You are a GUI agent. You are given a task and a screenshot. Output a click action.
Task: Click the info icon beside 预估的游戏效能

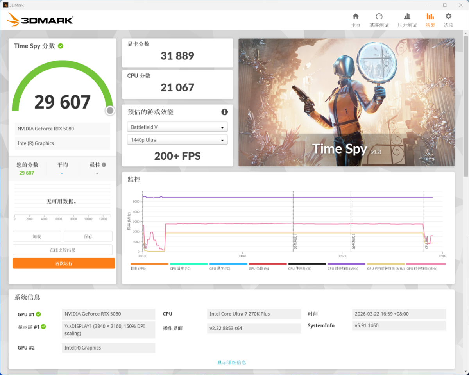(x=224, y=112)
